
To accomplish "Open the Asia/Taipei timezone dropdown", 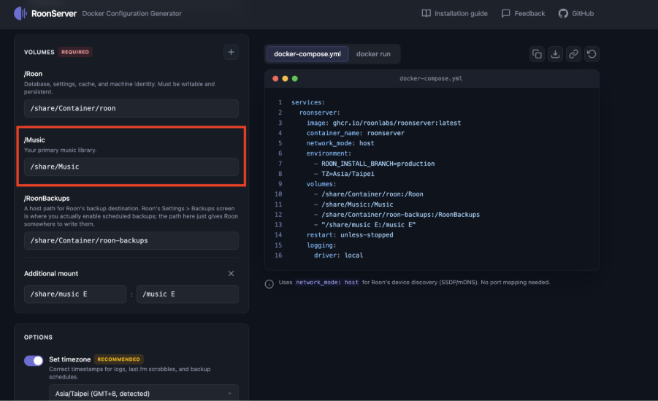I will [x=144, y=393].
